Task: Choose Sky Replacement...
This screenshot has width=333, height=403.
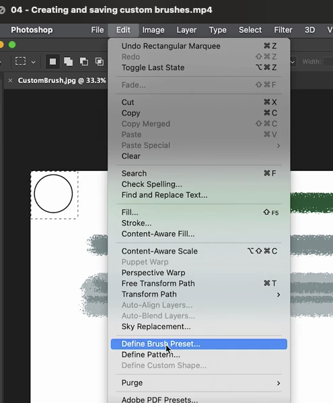Action: (199, 327)
